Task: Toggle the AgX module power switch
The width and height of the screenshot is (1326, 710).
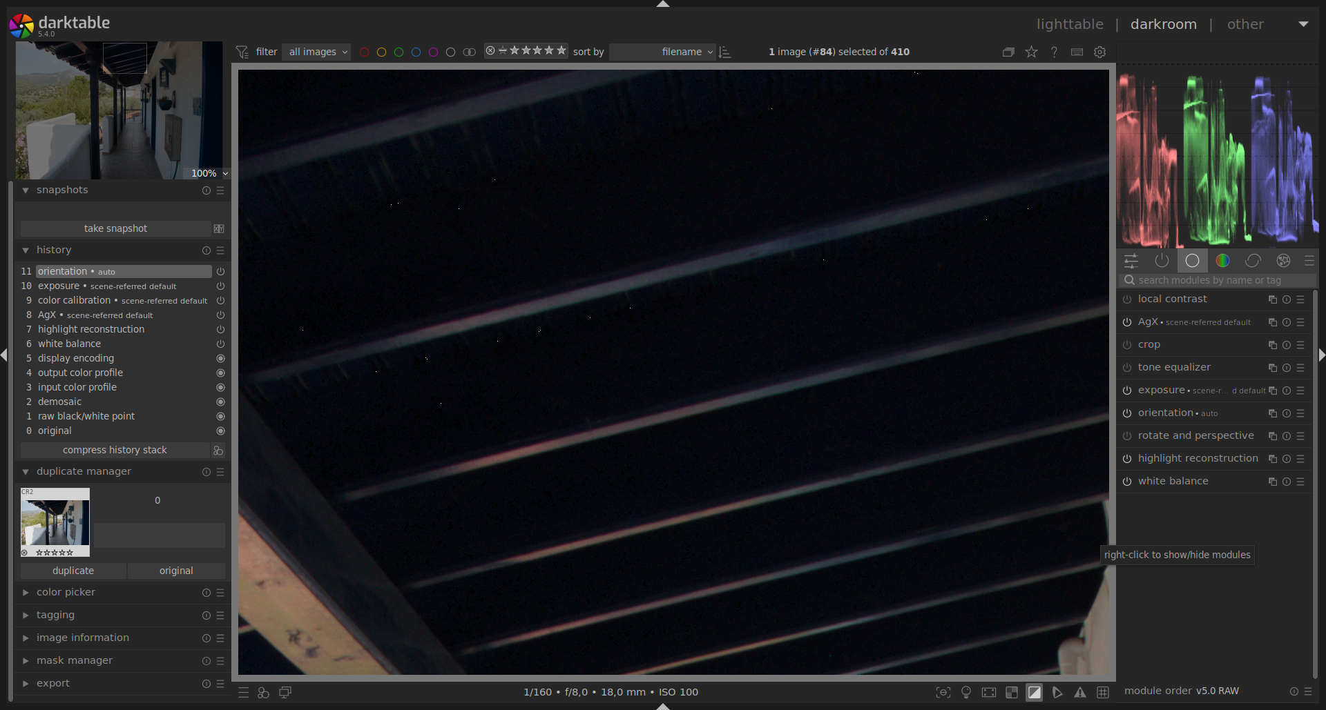Action: (x=1127, y=322)
